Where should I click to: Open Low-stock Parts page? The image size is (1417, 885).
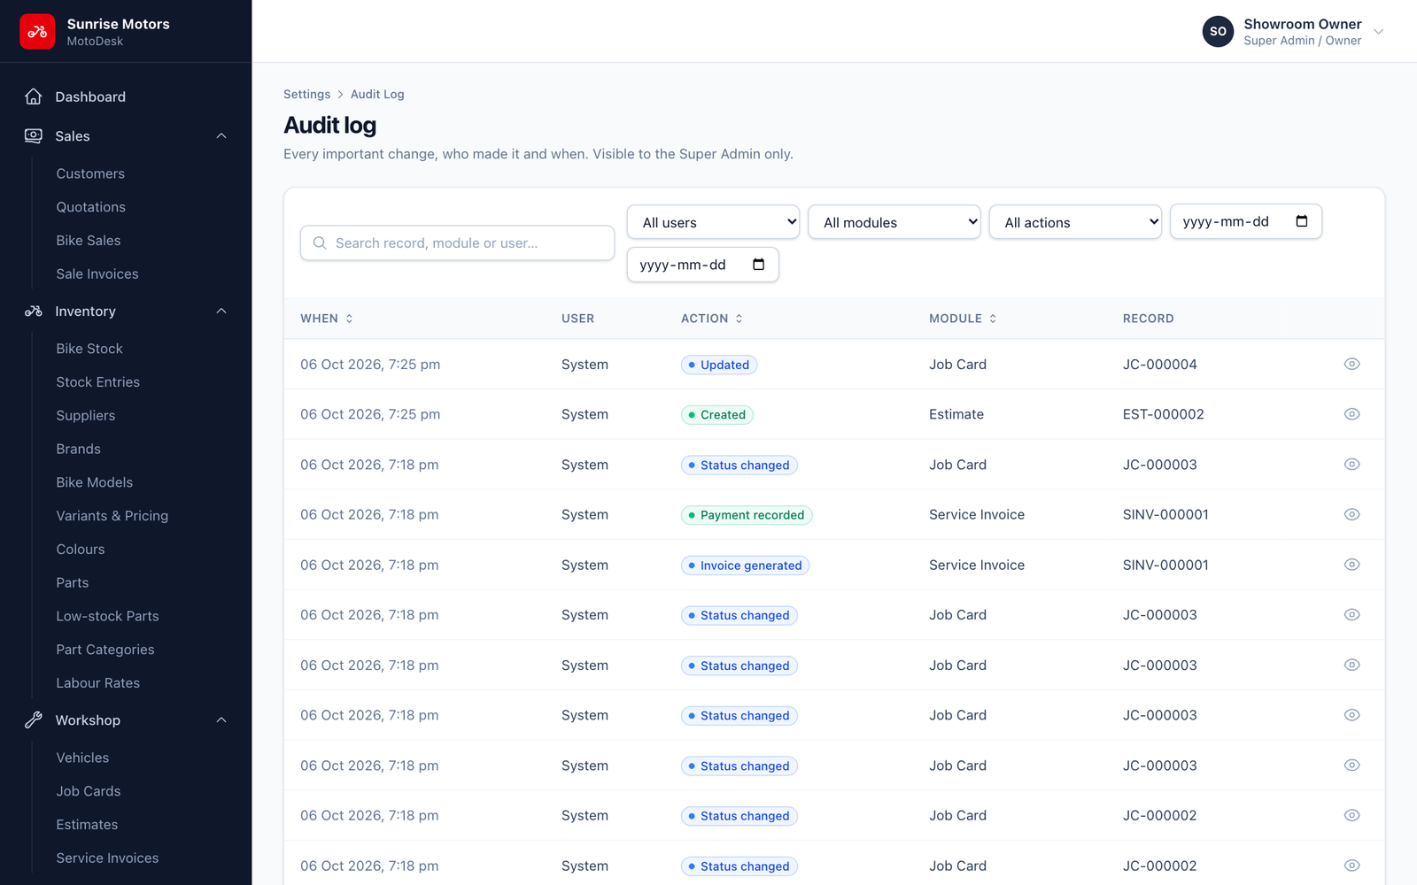click(x=108, y=616)
